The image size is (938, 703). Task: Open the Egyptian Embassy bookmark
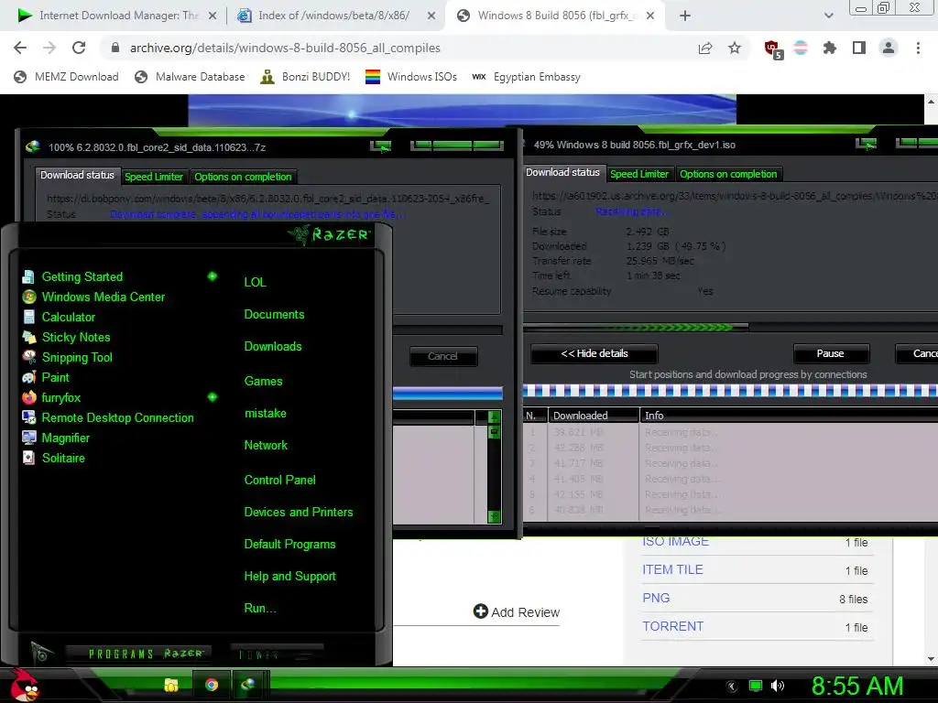526,77
